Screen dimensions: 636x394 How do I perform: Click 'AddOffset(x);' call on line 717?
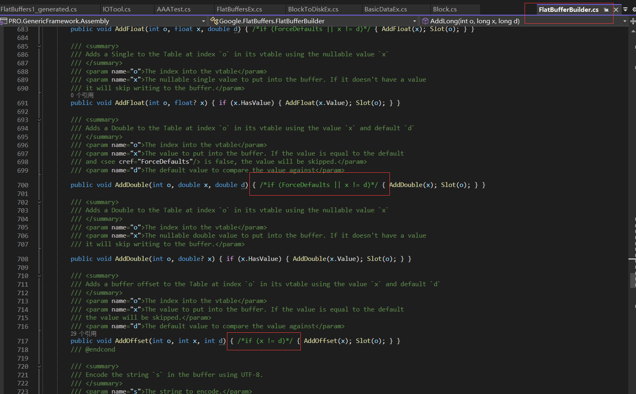(x=328, y=341)
